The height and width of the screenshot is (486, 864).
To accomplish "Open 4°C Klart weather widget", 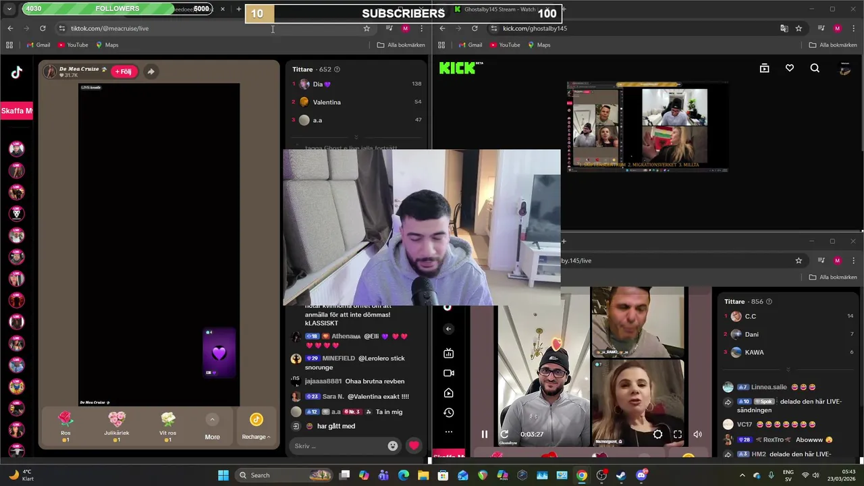I will coord(20,475).
